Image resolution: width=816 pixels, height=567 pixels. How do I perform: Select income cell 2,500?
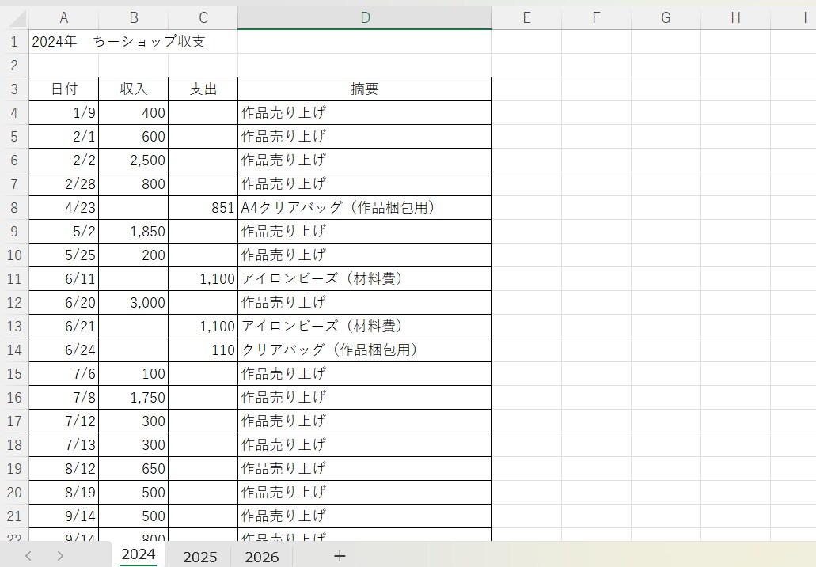133,161
